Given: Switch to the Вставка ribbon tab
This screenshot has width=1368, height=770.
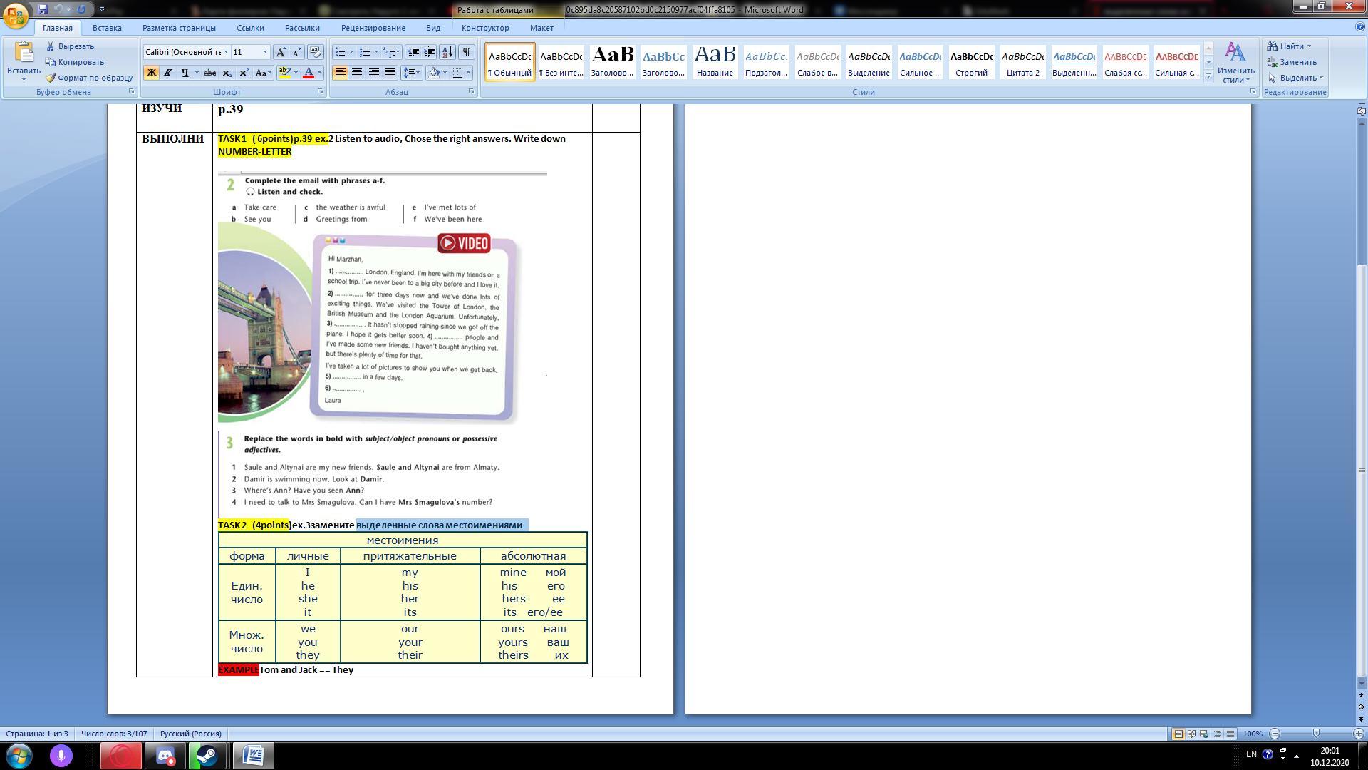Looking at the screenshot, I should pyautogui.click(x=107, y=28).
